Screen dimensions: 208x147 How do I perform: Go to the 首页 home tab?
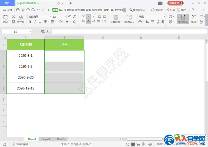[x=7, y=3]
